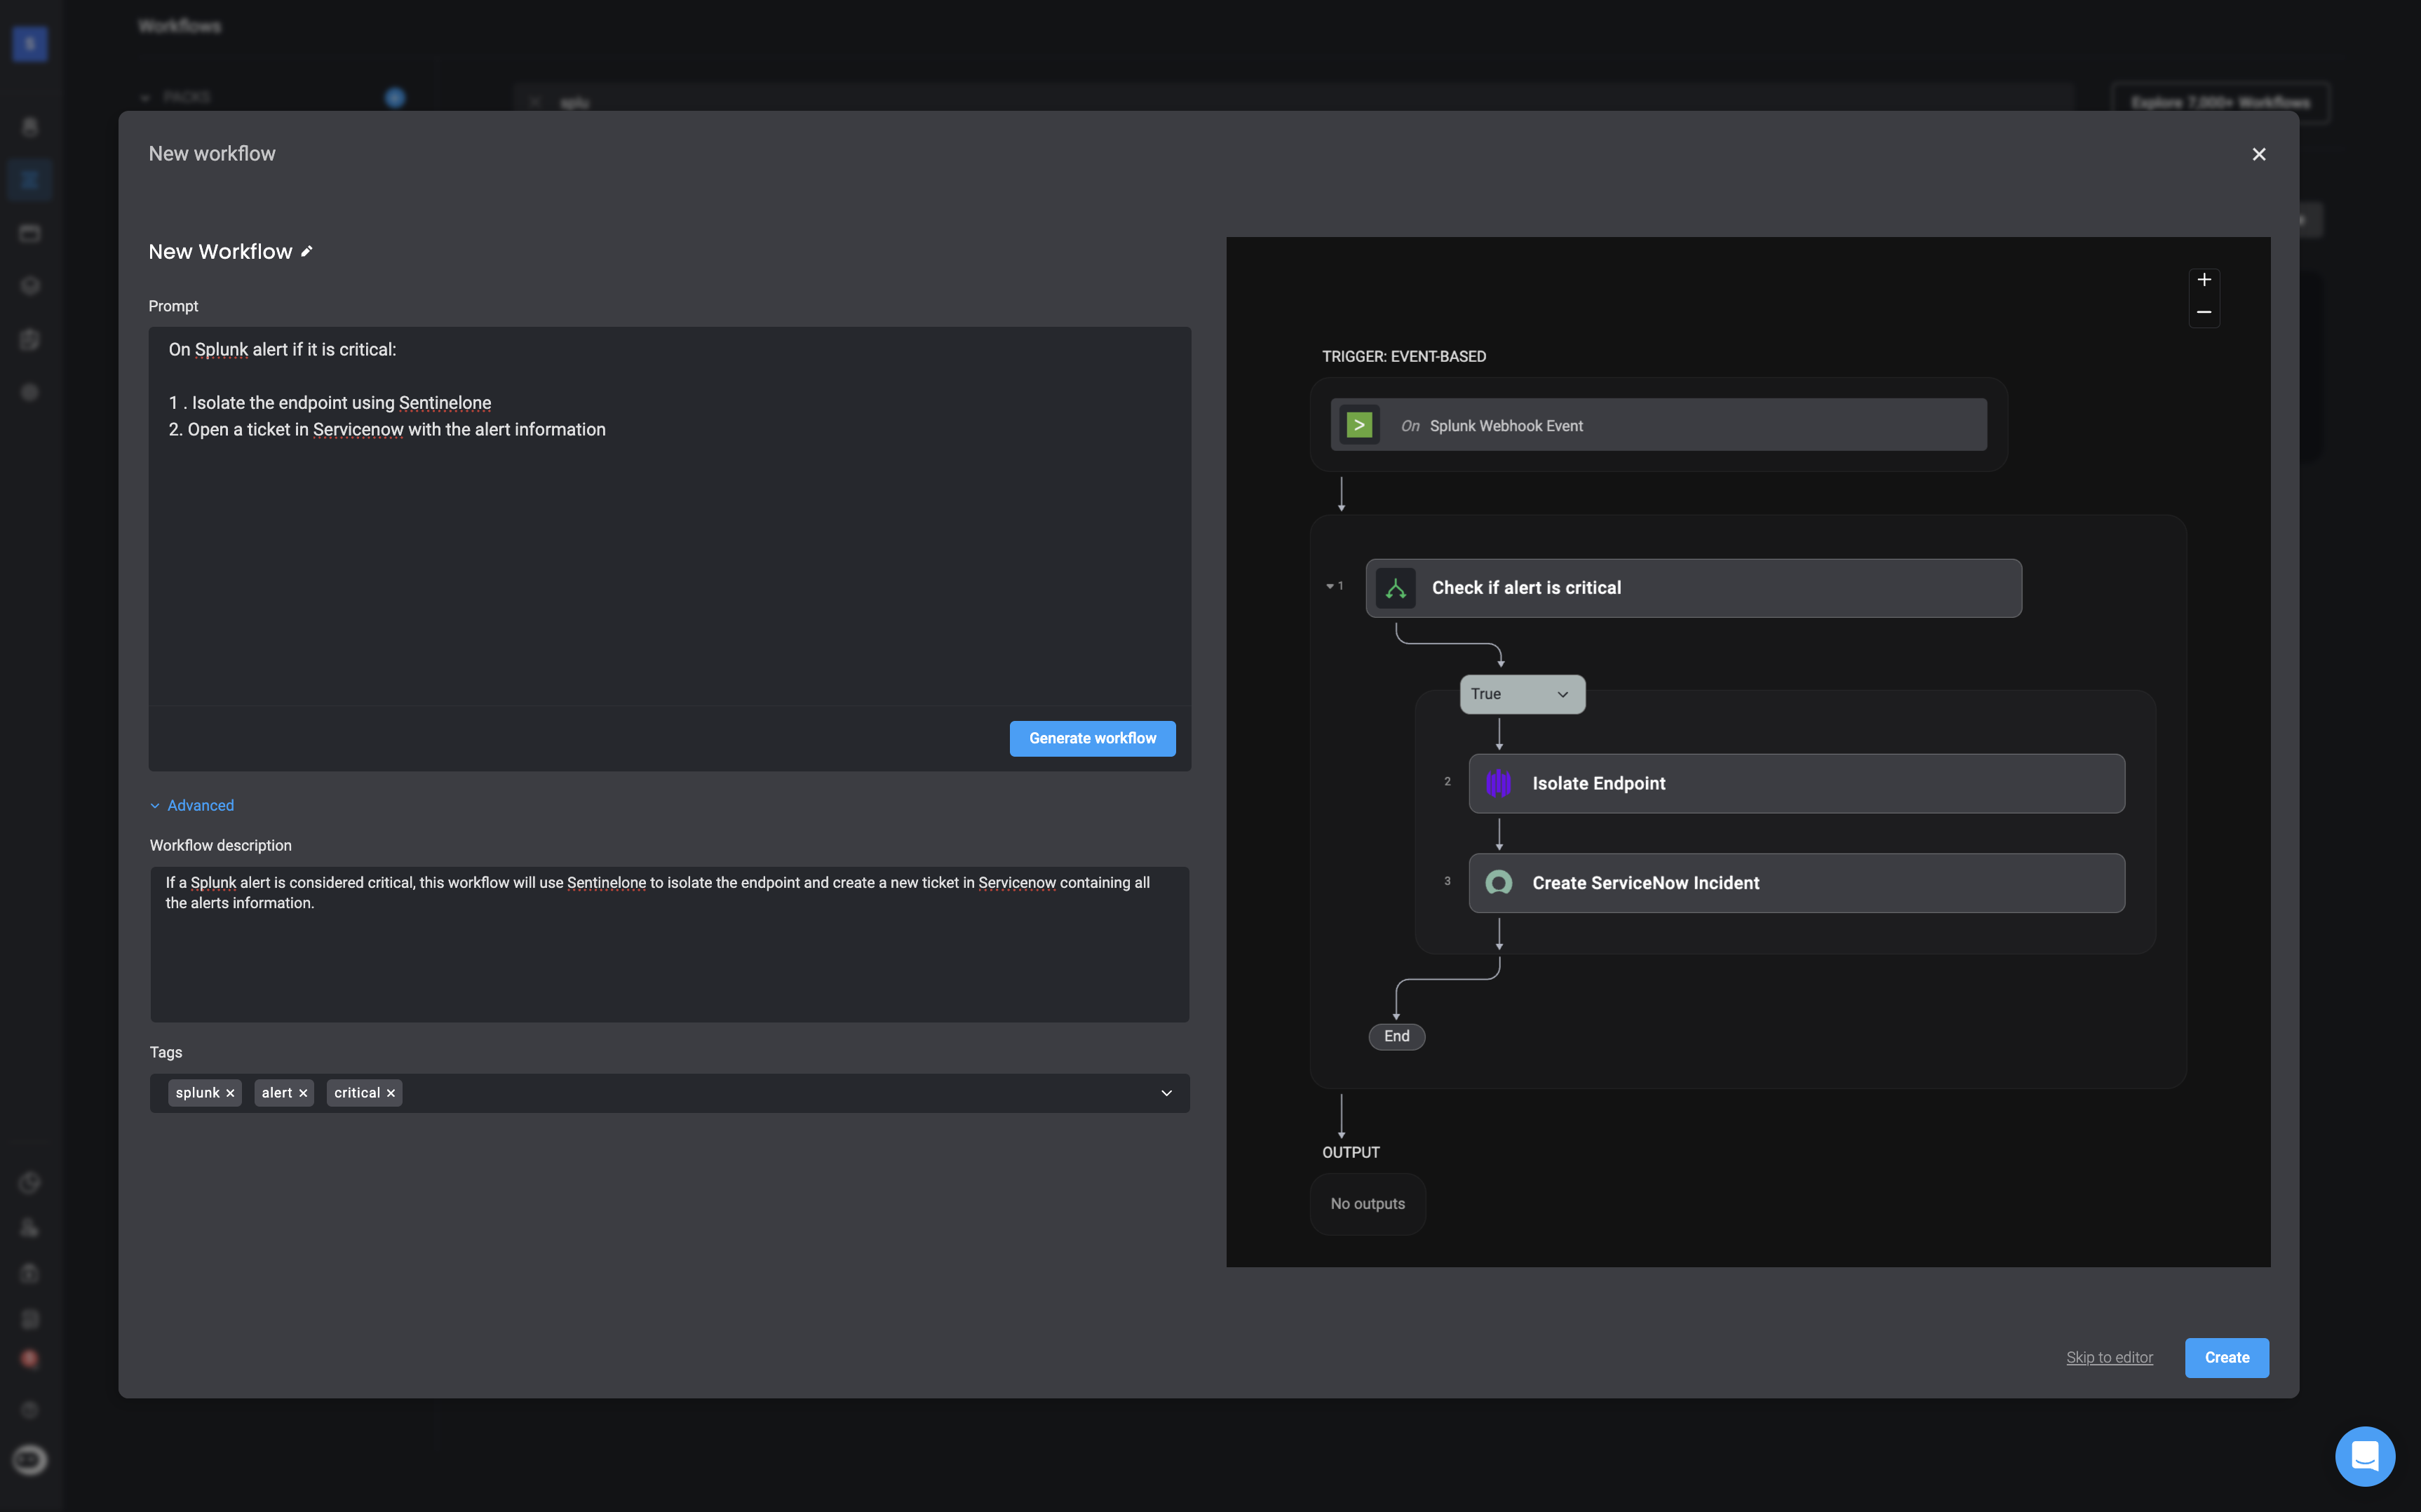Expand the Tags dropdown arrow
The width and height of the screenshot is (2421, 1512).
pos(1166,1093)
